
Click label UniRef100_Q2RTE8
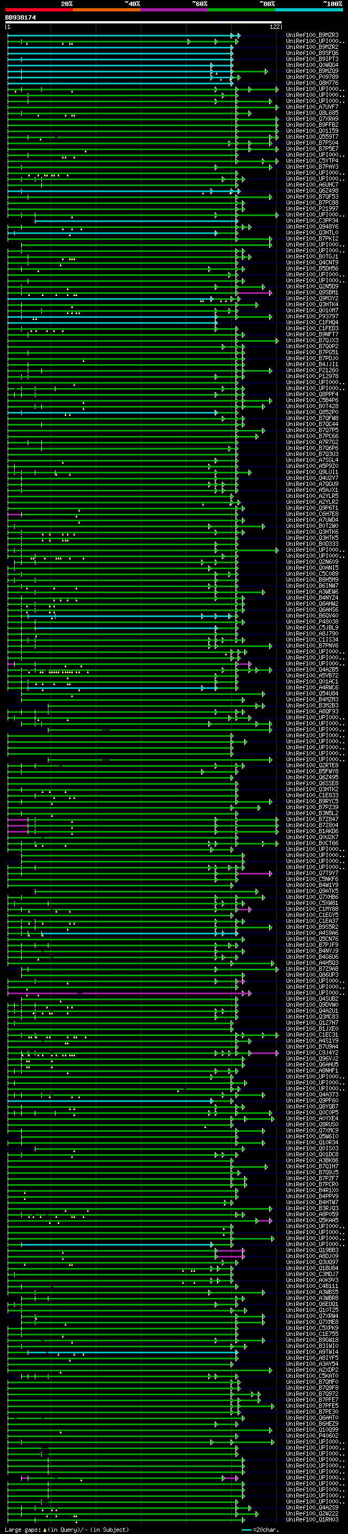312,766
